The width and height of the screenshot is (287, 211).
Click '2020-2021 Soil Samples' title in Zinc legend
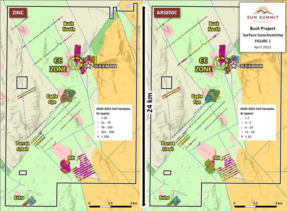(113, 109)
